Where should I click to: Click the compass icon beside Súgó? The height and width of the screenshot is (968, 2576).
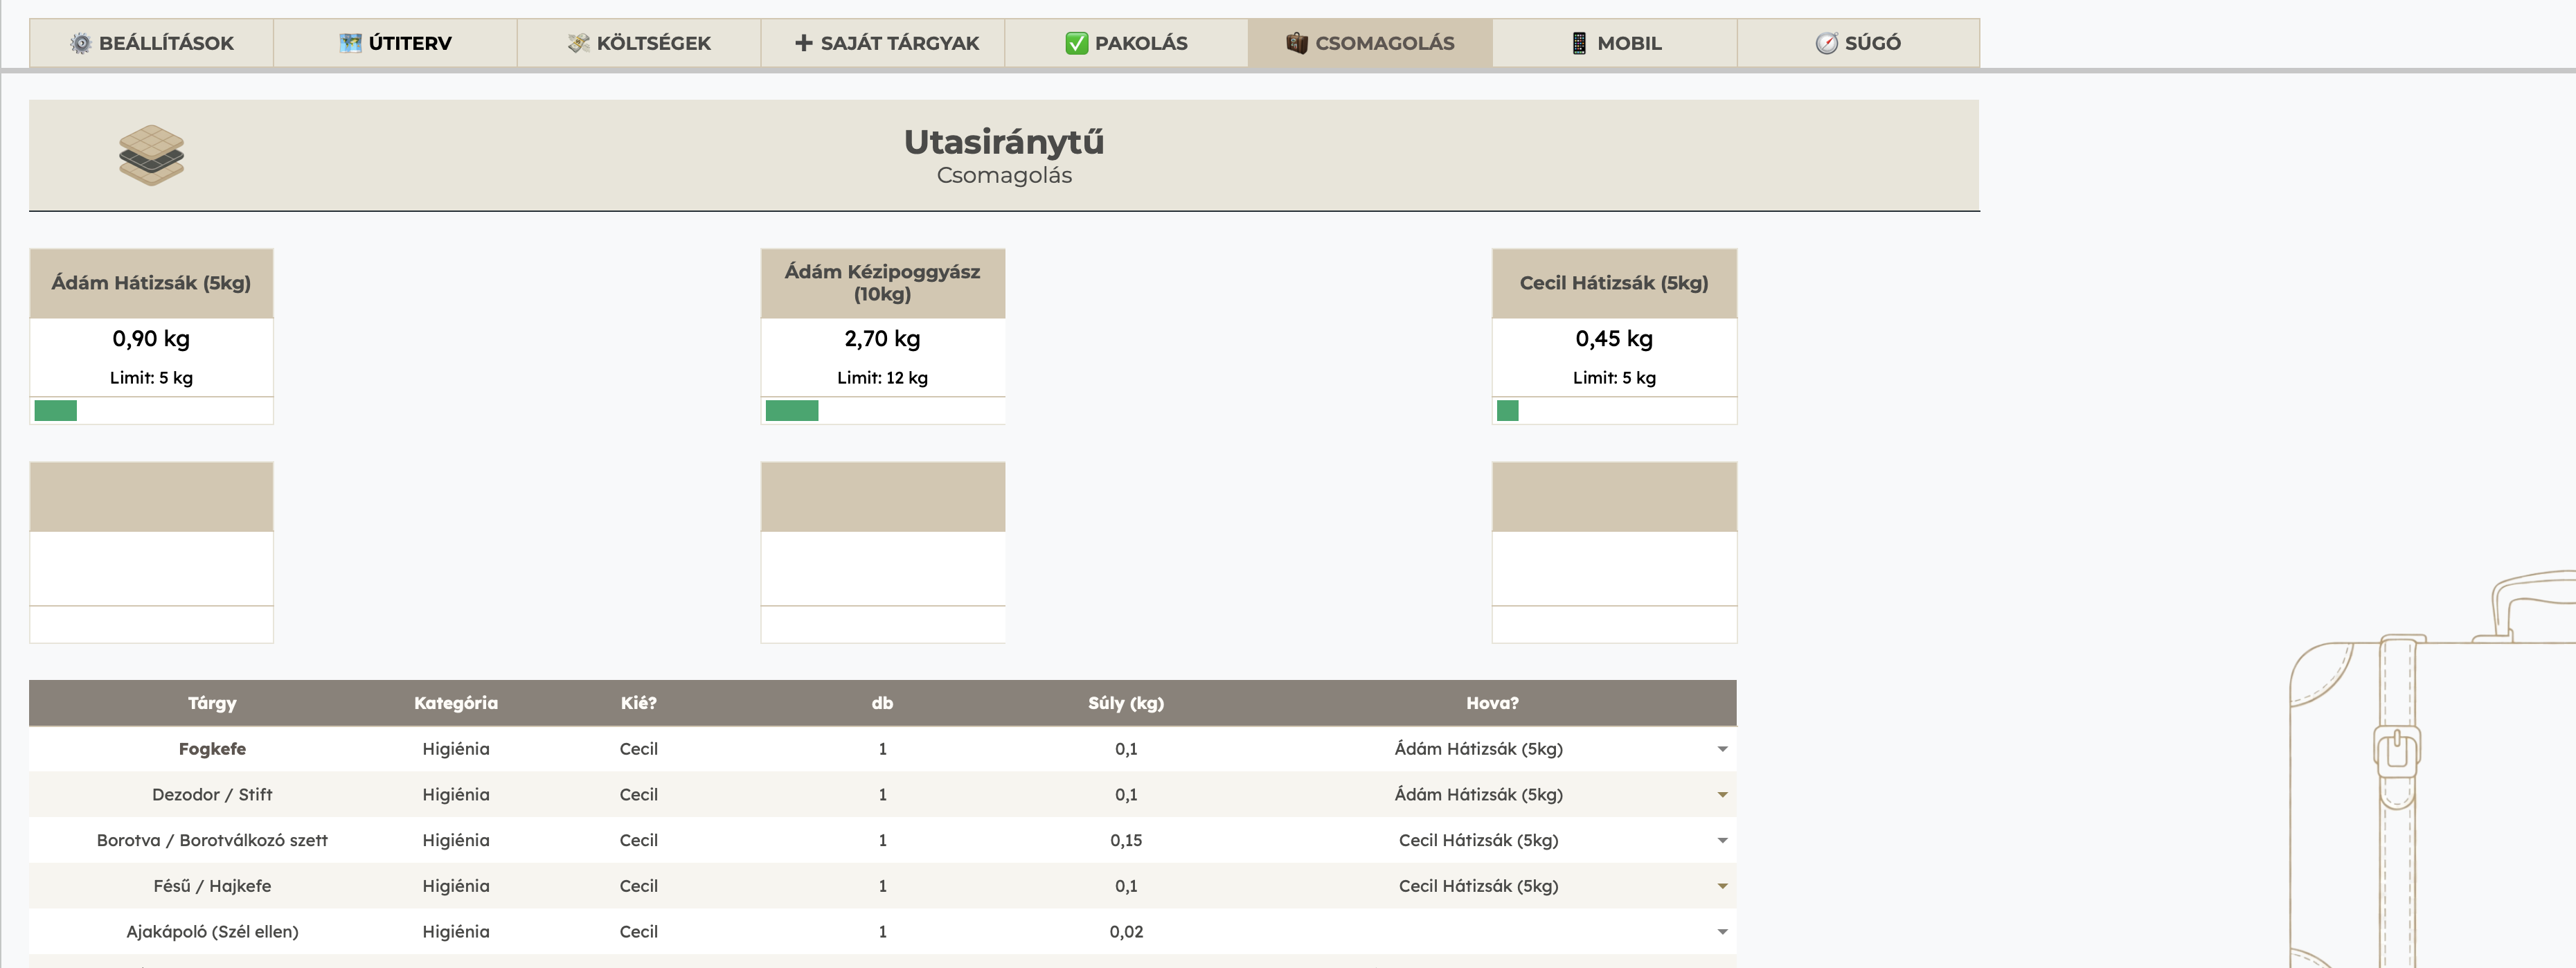pos(1826,43)
